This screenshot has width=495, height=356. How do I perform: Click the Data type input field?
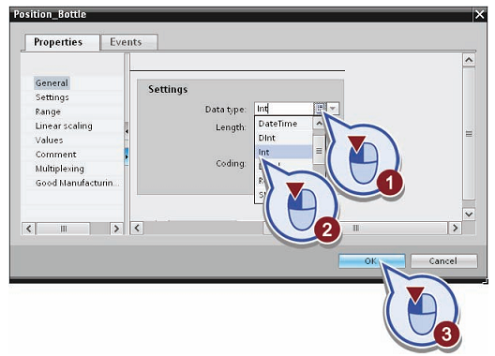[x=284, y=109]
